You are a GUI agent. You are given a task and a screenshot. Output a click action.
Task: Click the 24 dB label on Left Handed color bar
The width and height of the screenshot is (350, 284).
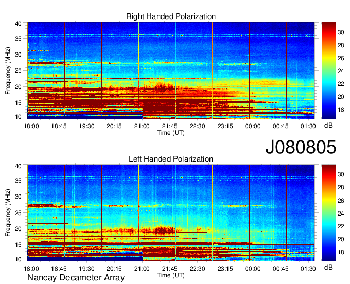tap(341, 214)
